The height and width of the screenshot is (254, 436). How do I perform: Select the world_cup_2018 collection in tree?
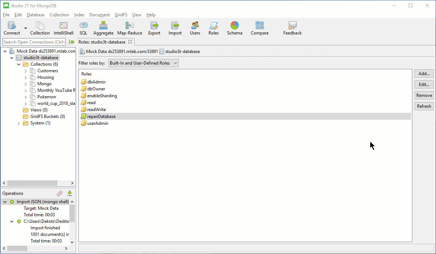(53, 103)
